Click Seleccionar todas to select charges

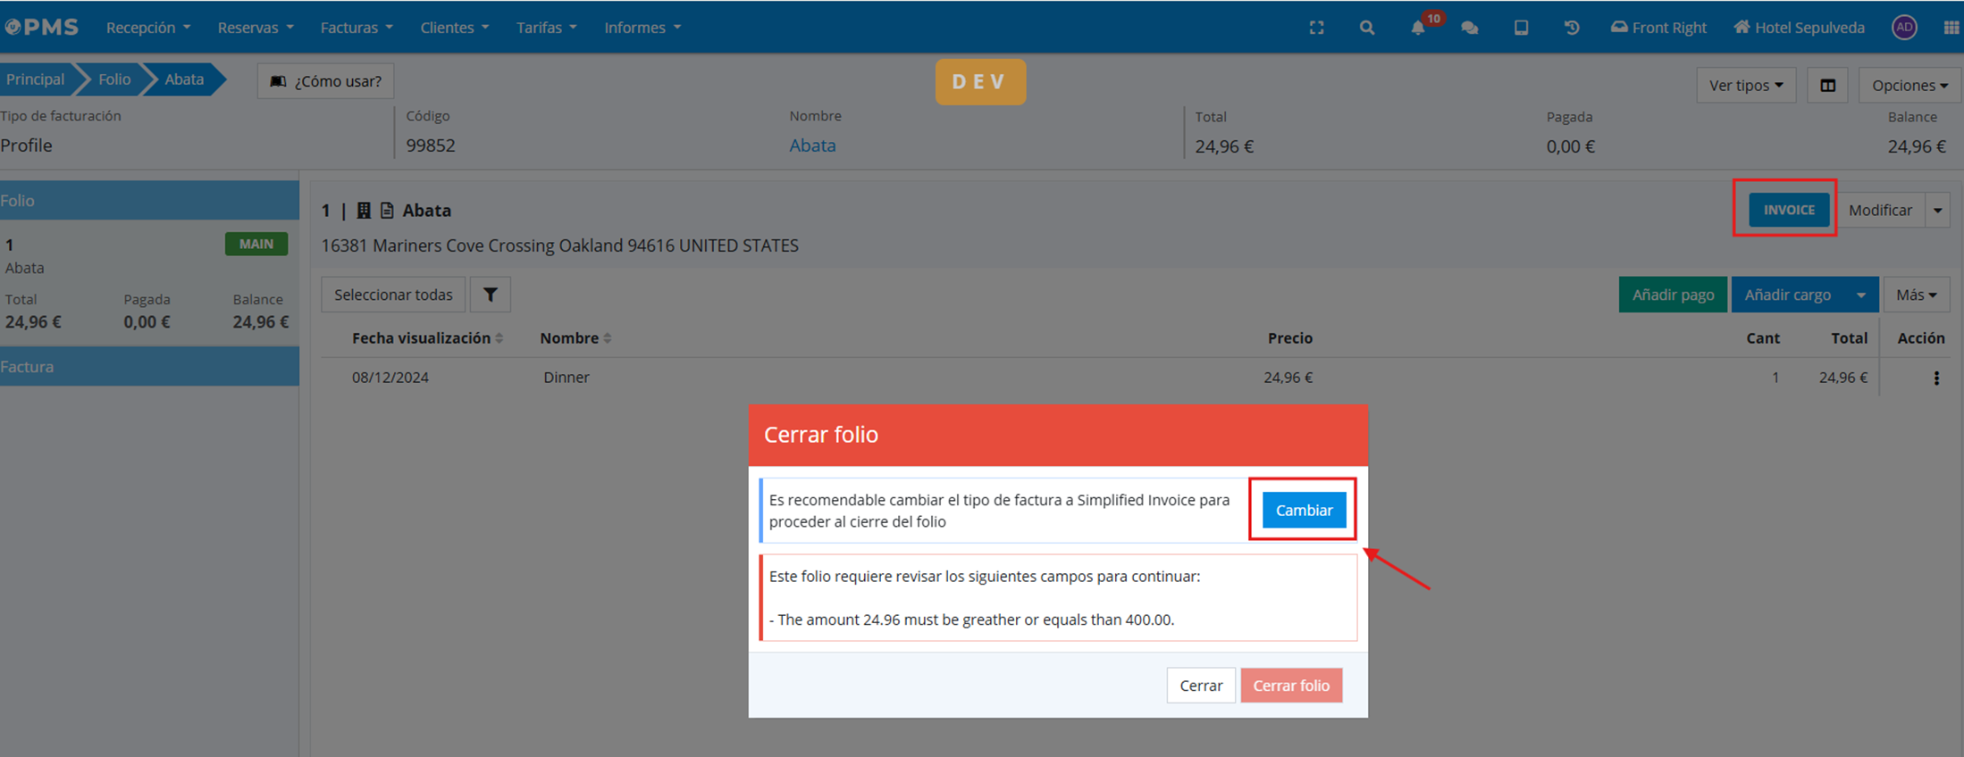click(x=393, y=295)
